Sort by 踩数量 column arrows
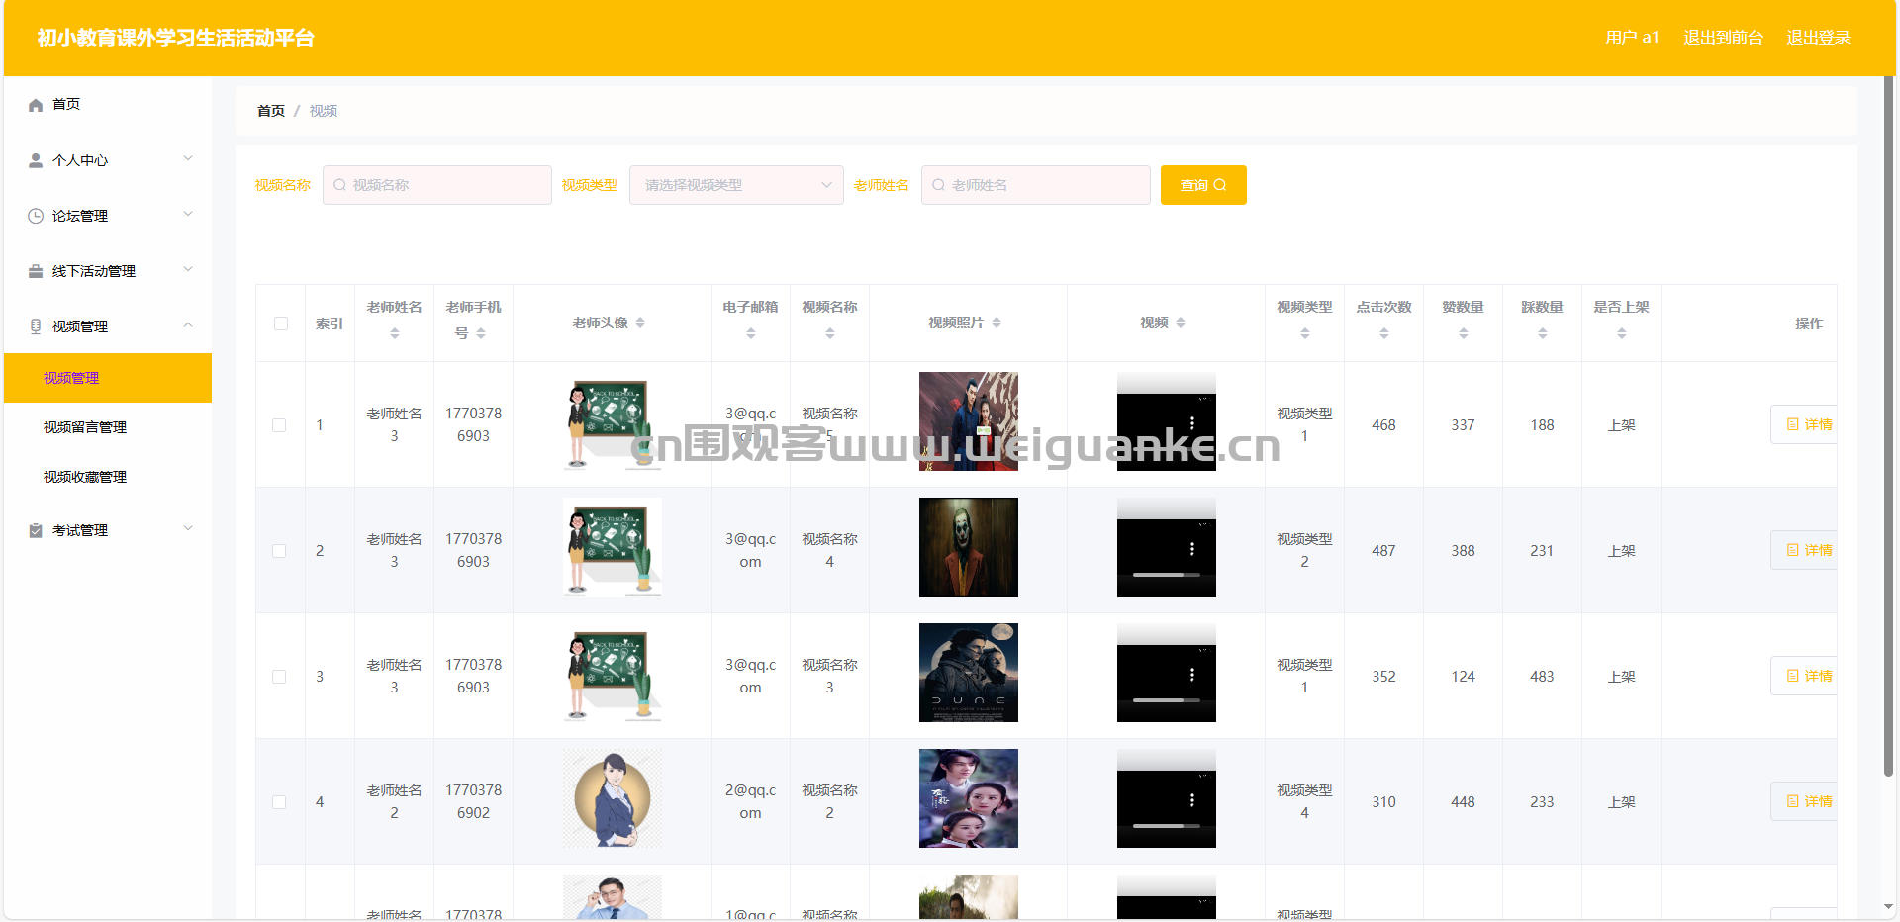 coord(1543,334)
